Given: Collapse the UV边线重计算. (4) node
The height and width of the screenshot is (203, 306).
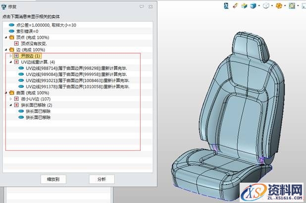Looking at the screenshot, I should pos(11,62).
